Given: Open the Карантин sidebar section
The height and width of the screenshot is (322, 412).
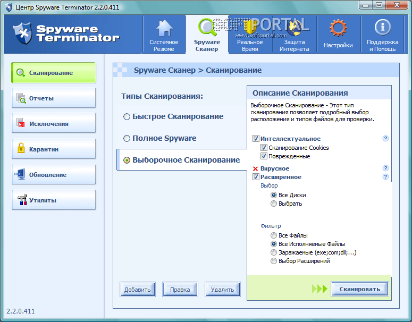Looking at the screenshot, I should pyautogui.click(x=54, y=149).
